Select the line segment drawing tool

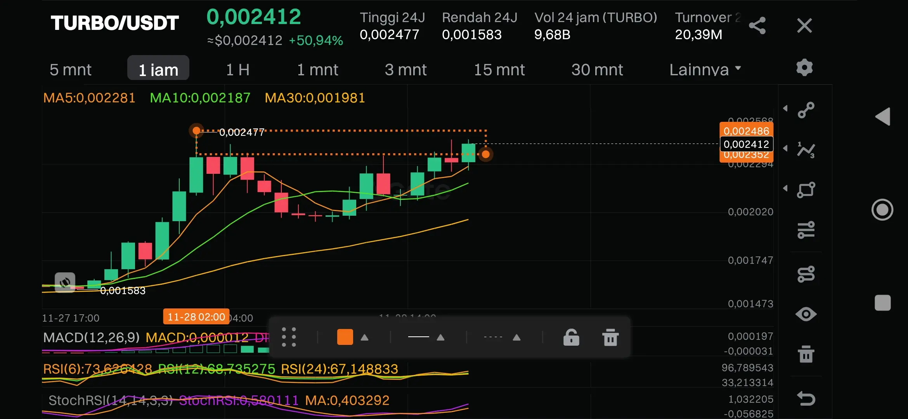806,110
